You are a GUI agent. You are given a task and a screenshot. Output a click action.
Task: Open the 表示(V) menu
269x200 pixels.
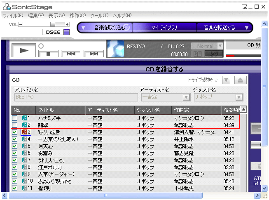tap(56, 16)
